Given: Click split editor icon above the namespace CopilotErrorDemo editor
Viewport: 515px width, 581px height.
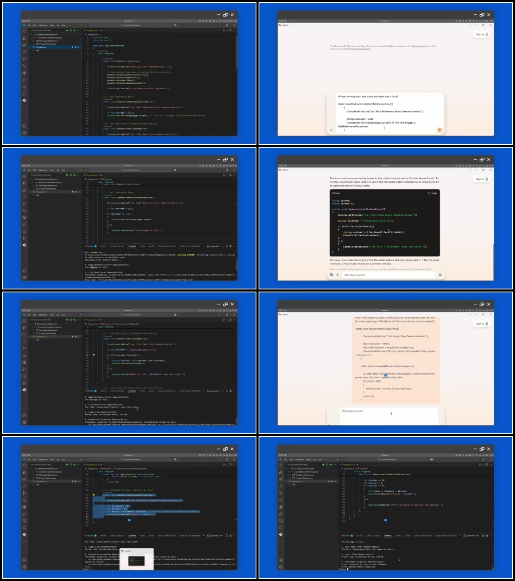Looking at the screenshot, I should [x=230, y=30].
